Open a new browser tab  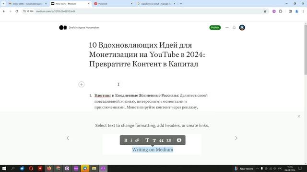tap(181, 4)
